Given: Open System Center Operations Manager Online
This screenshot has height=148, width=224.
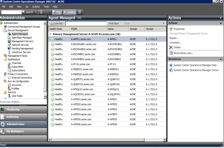Looking at the screenshot, I should [x=196, y=70].
